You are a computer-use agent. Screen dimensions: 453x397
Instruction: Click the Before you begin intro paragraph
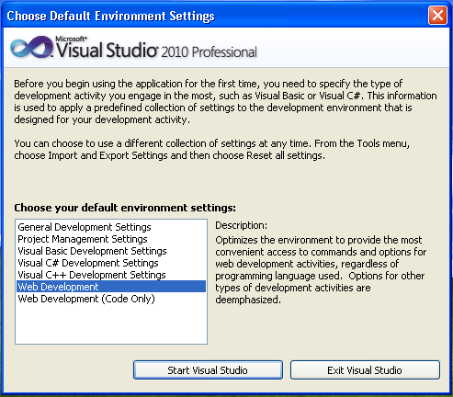tap(225, 101)
